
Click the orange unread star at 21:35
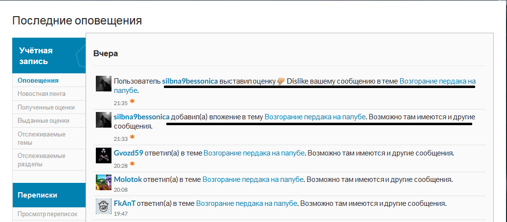pos(132,102)
